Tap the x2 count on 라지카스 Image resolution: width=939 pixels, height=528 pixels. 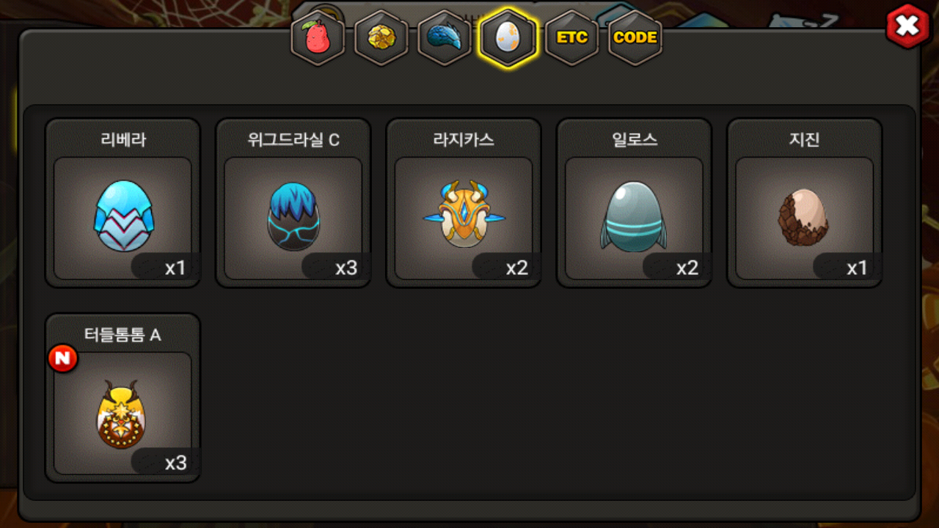pyautogui.click(x=516, y=268)
